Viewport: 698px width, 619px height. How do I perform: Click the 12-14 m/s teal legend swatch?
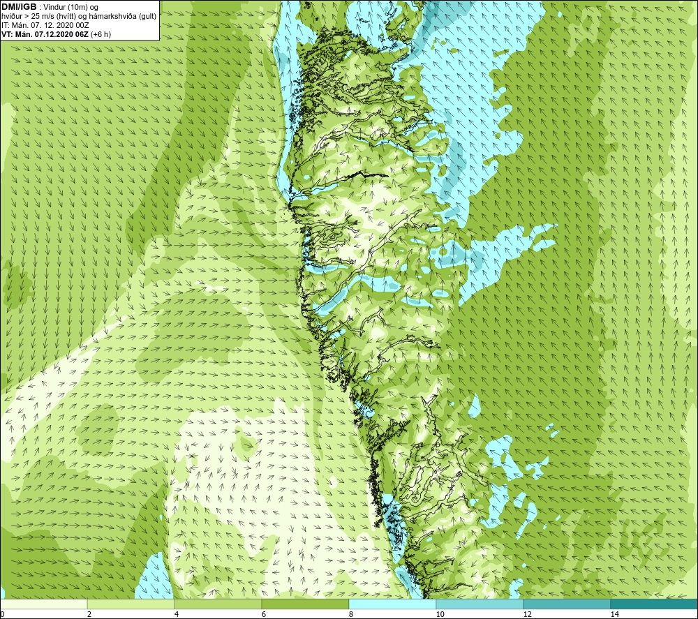(567, 604)
